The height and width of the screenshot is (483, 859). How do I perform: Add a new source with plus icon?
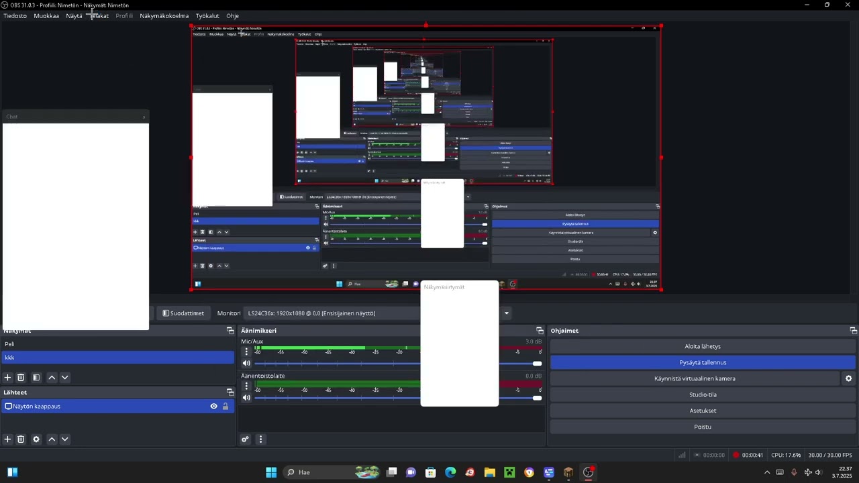tap(8, 439)
